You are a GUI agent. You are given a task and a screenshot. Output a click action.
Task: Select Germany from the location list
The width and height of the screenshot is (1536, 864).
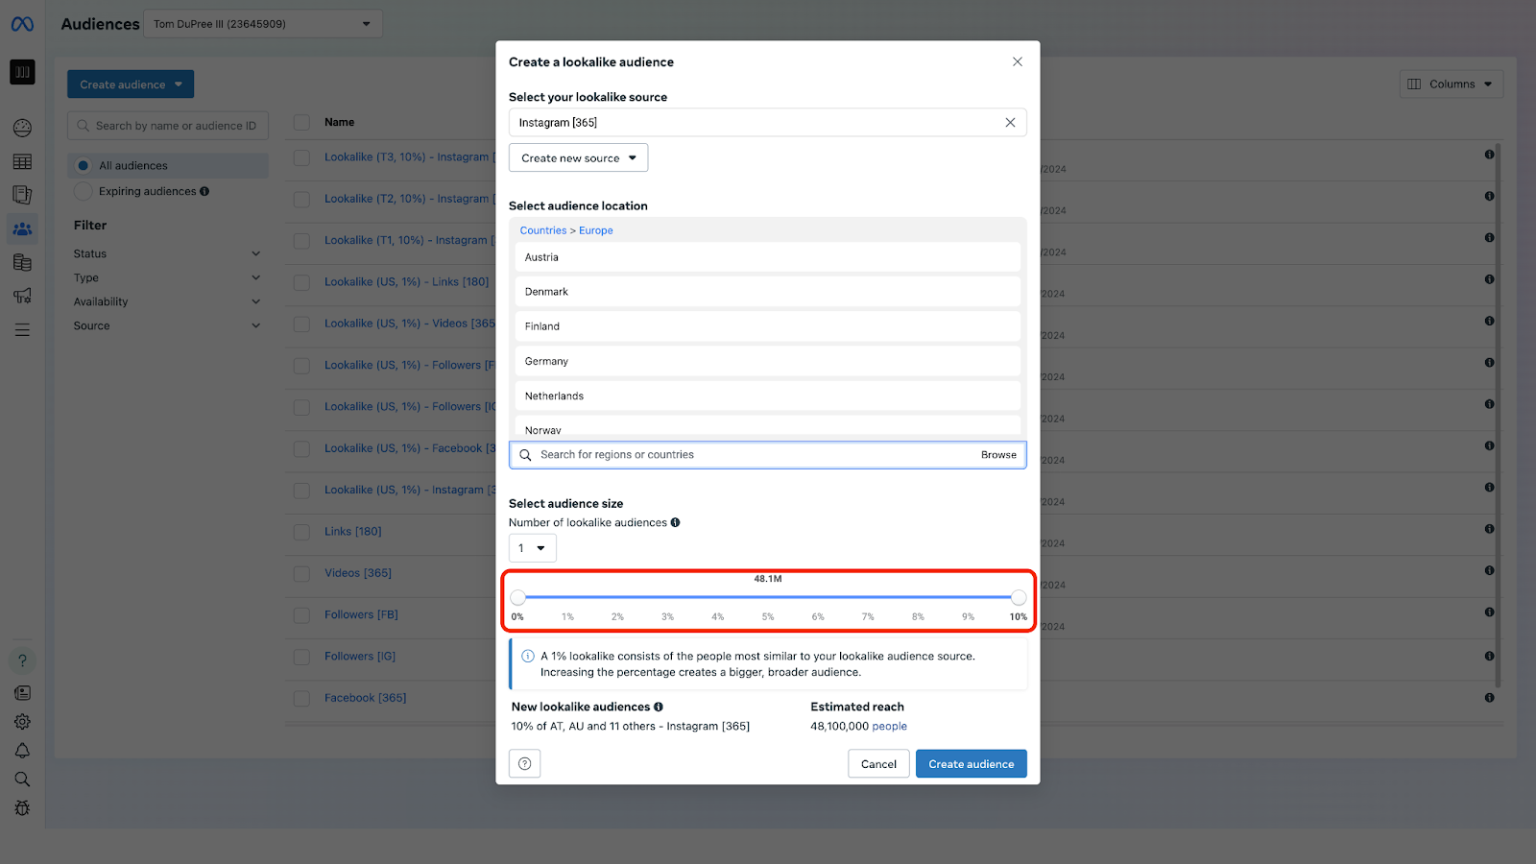click(x=767, y=361)
